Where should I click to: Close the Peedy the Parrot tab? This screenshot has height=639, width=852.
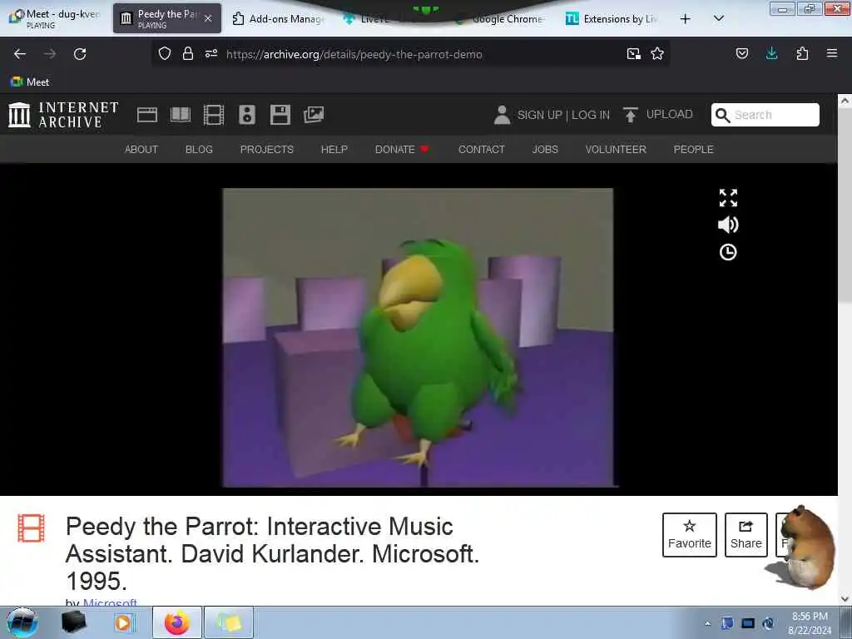coord(208,18)
